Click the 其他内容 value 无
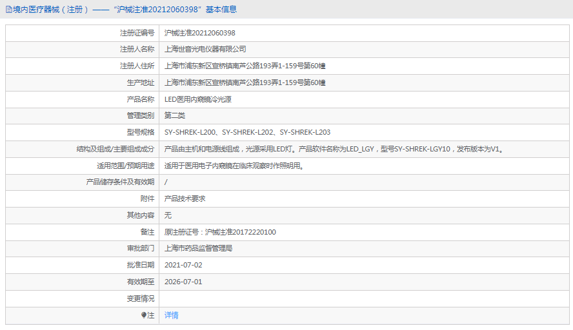573x330 pixels. [168, 215]
